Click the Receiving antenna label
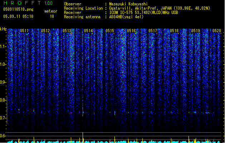 click(x=82, y=17)
